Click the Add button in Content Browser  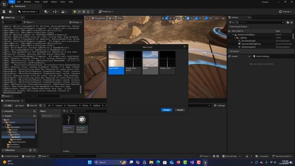8,106
